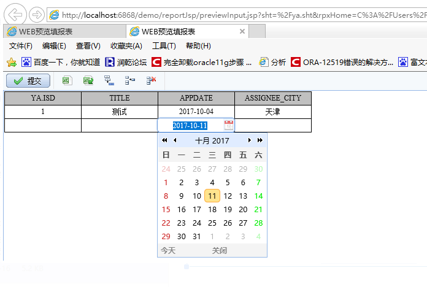Go to previous month in calendar
This screenshot has width=427, height=287.
[175, 140]
